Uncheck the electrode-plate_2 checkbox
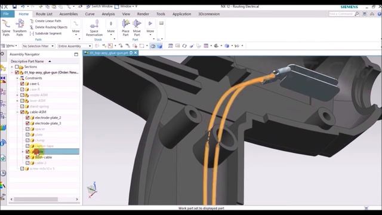This screenshot has width=382, height=215. click(27, 118)
